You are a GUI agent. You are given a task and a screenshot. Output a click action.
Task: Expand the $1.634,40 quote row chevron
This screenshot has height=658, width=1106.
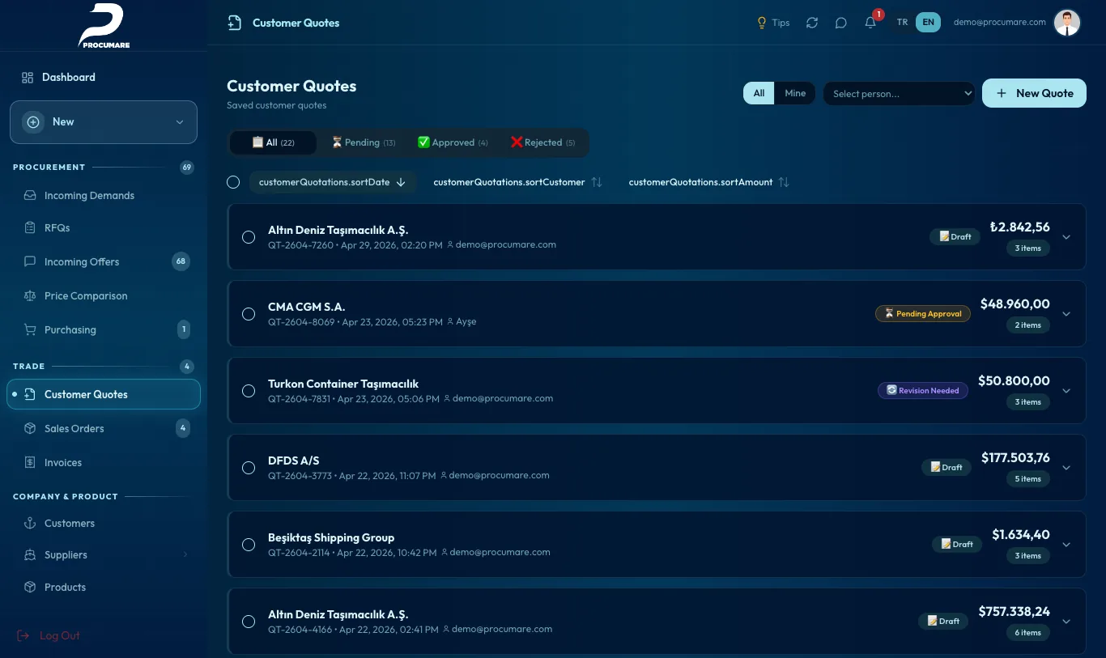tap(1066, 545)
